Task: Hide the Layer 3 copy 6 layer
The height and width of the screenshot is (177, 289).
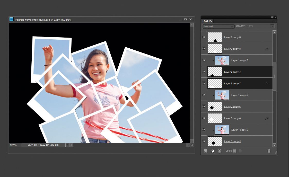Action: click(204, 118)
